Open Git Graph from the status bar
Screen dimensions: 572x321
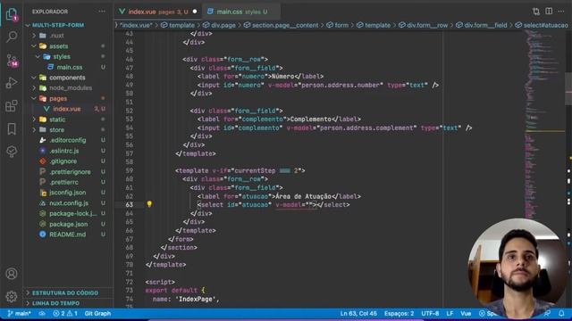(97, 313)
